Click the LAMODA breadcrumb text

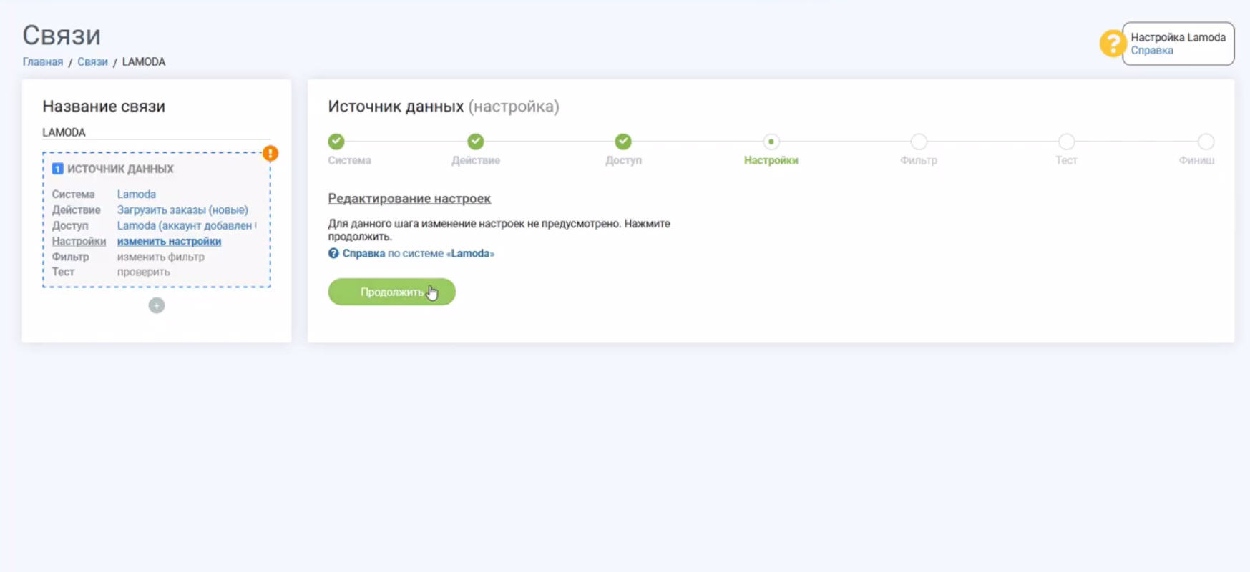[144, 61]
